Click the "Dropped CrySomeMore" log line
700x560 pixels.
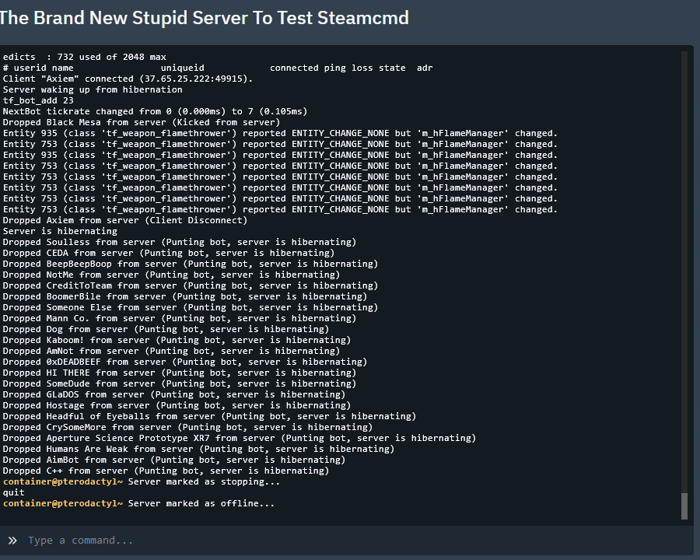[x=187, y=427]
